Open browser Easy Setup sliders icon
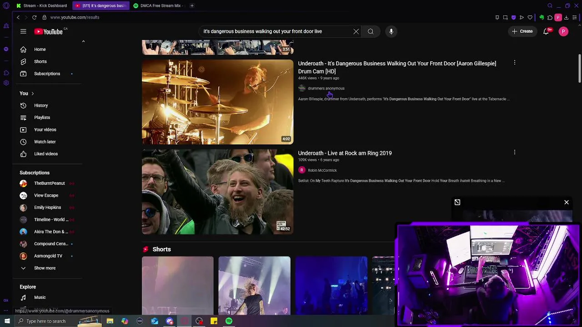 pos(575,17)
